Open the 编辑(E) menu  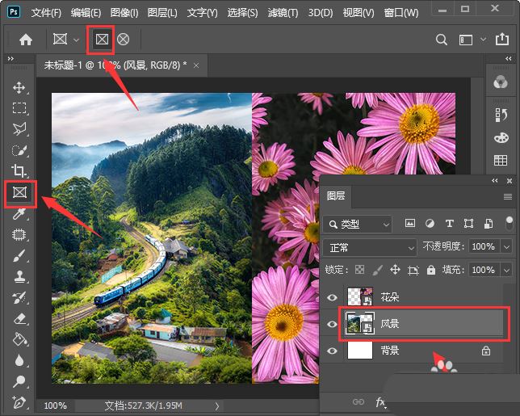(x=86, y=13)
